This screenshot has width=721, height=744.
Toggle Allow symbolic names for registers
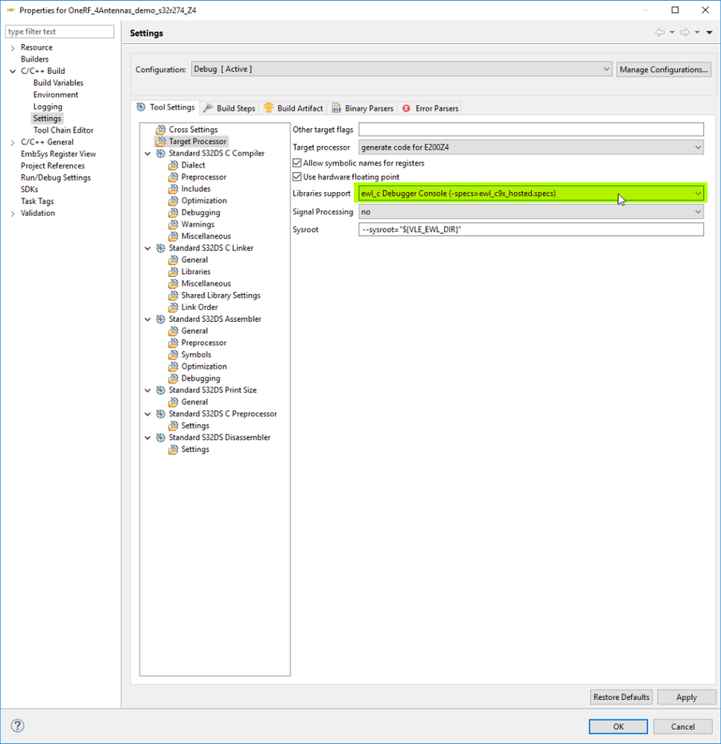coord(297,163)
